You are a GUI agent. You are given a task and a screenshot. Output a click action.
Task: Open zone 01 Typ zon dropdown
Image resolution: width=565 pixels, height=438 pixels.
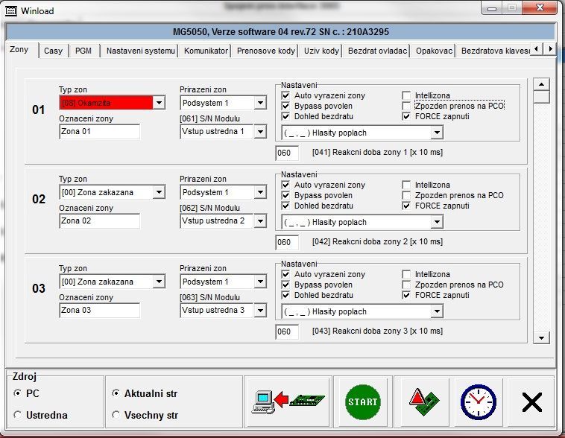point(158,103)
